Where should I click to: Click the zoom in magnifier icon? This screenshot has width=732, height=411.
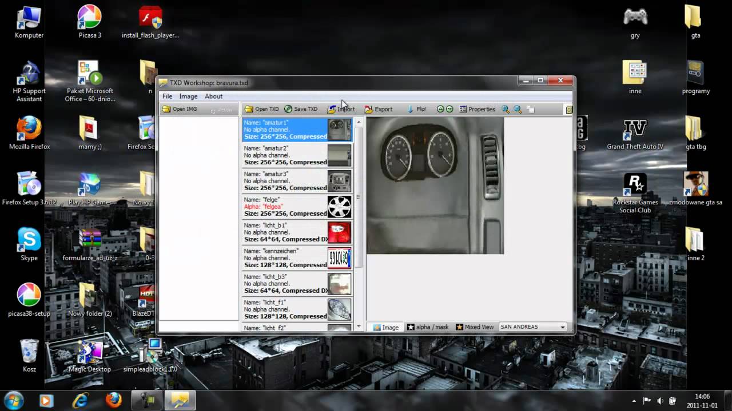point(506,109)
